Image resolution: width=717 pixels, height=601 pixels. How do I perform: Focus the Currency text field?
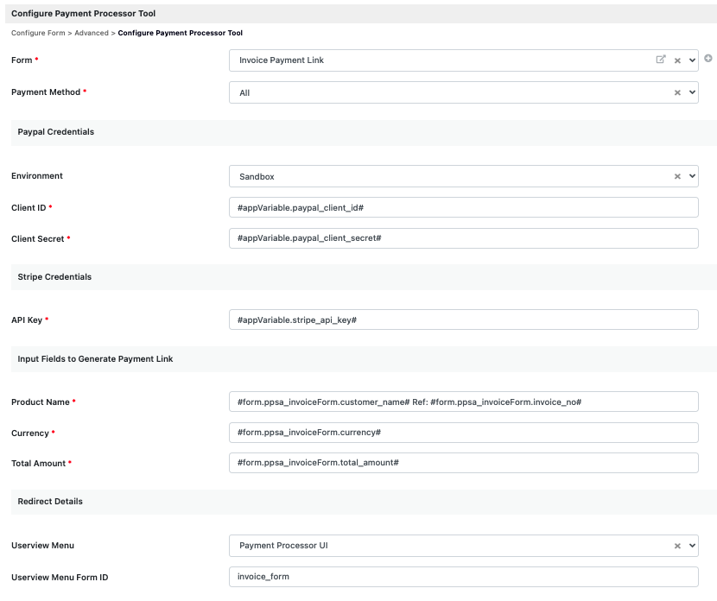[x=463, y=432]
